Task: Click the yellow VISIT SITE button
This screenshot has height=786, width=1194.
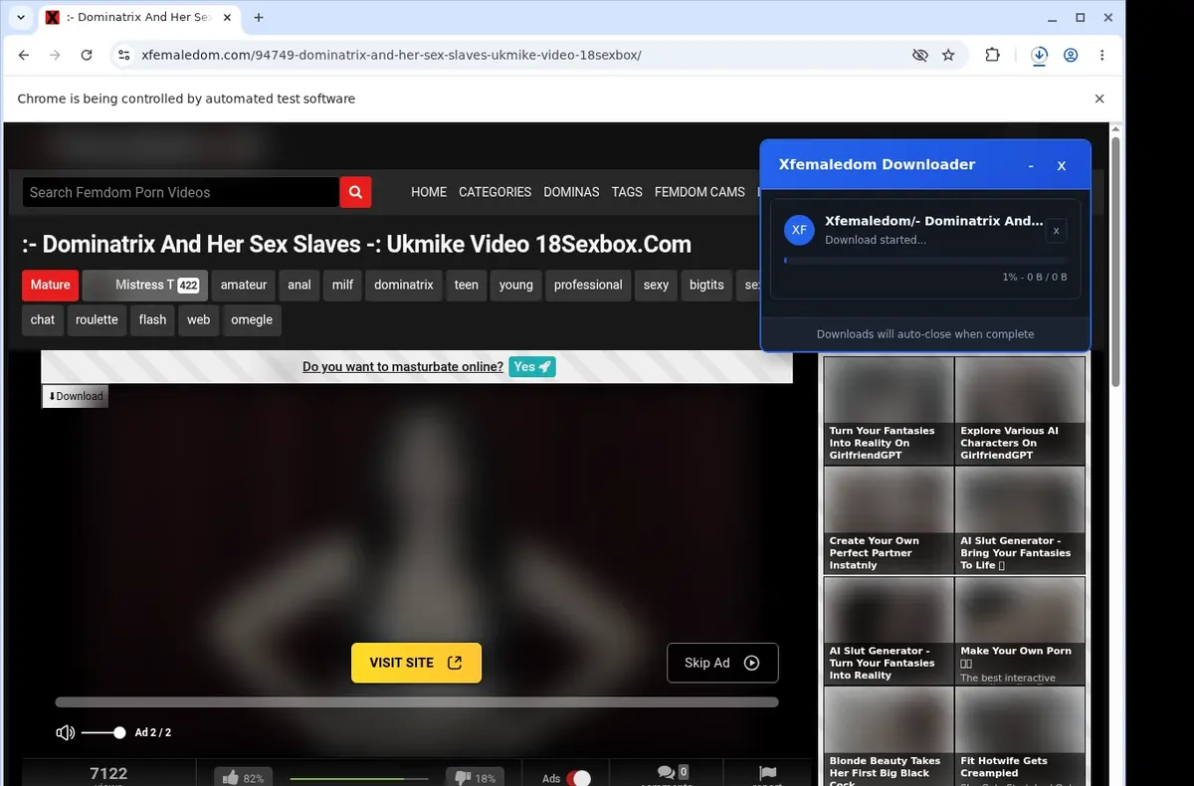Action: click(416, 663)
